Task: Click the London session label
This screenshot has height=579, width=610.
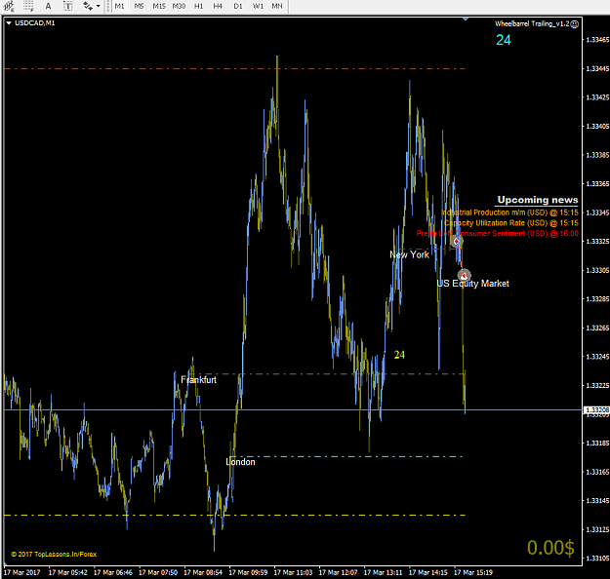Action: pos(240,462)
